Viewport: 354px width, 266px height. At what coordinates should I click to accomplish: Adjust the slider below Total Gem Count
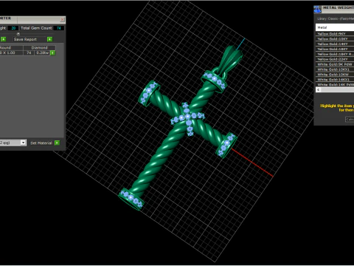pos(18,34)
